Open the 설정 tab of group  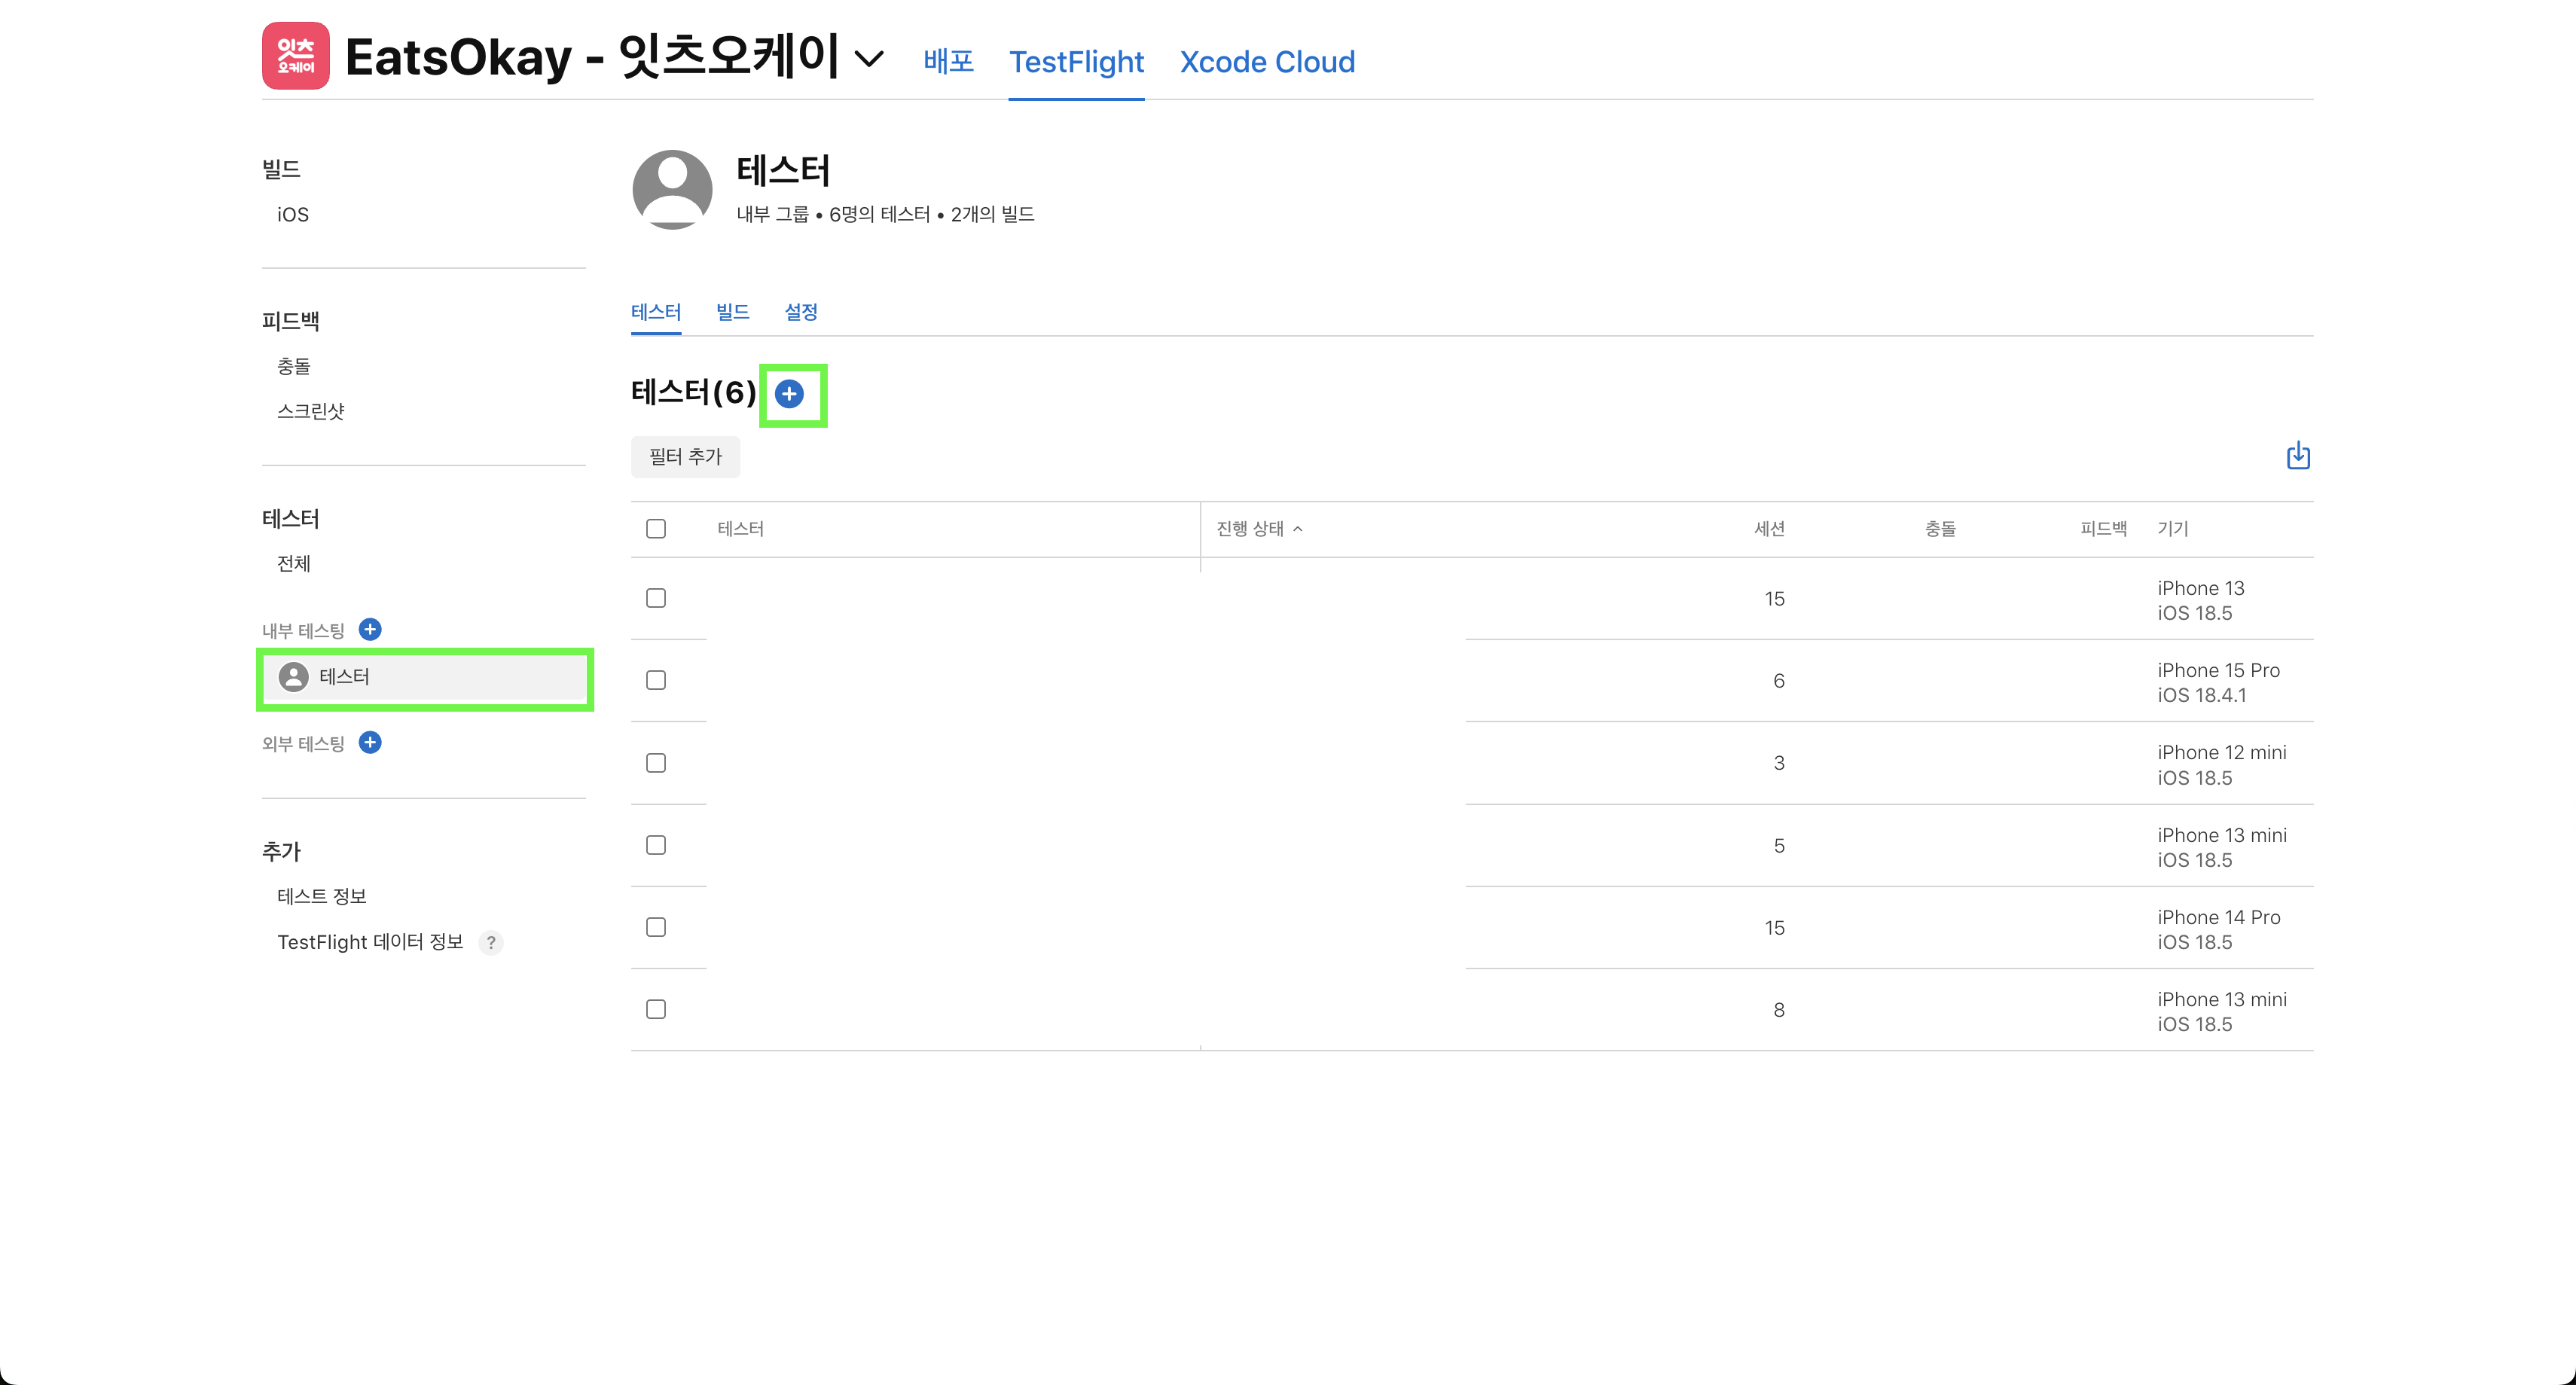(800, 312)
